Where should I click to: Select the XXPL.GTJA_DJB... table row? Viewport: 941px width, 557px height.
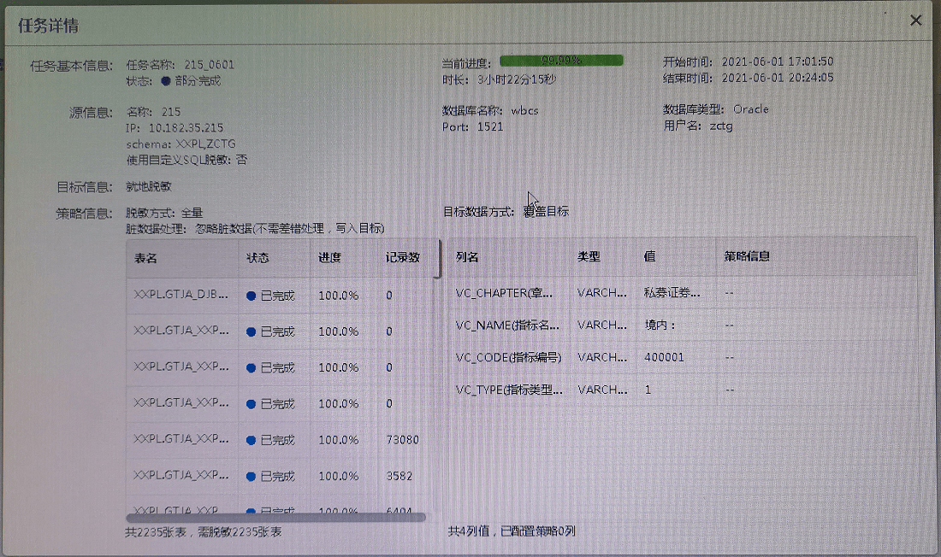(280, 295)
